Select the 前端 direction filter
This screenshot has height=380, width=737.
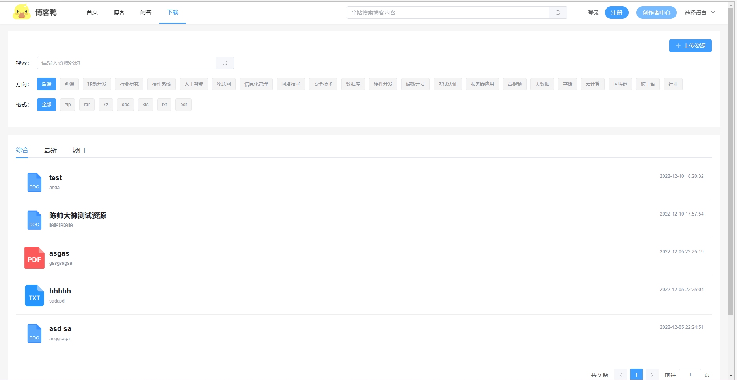pos(69,84)
